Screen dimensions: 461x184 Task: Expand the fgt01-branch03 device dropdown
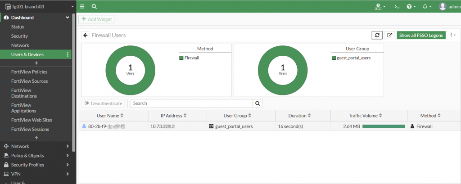(72, 7)
